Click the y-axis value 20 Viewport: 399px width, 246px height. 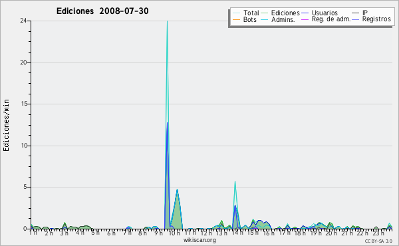click(23, 62)
